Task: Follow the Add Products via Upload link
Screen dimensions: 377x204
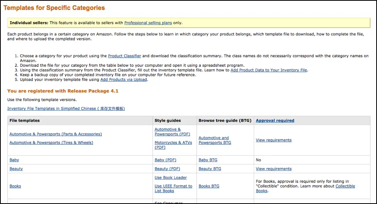Action: click(124, 80)
